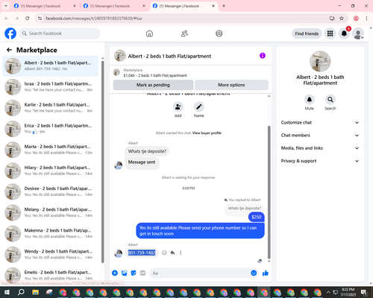Open File Explorer from taskbar
The width and height of the screenshot is (373, 298).
pyautogui.click(x=36, y=292)
